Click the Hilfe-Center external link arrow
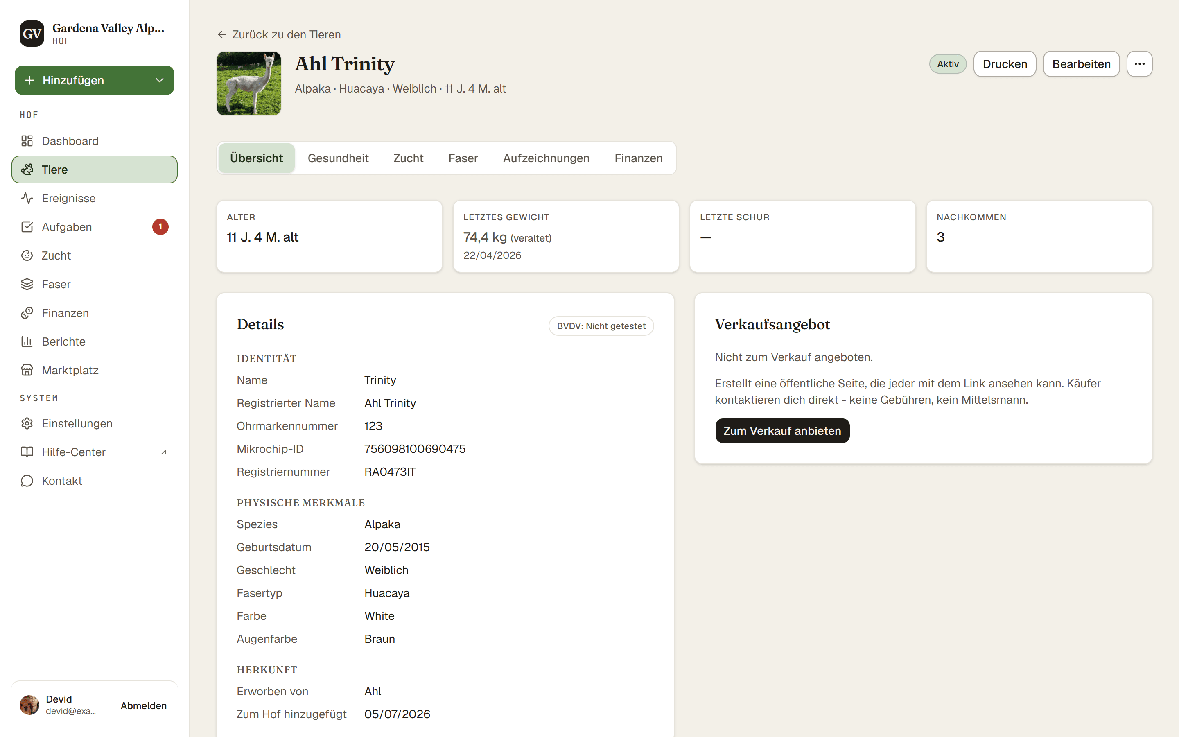The image size is (1179, 737). [164, 452]
